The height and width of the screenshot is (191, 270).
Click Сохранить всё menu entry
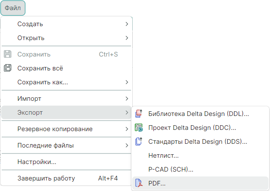(40, 68)
